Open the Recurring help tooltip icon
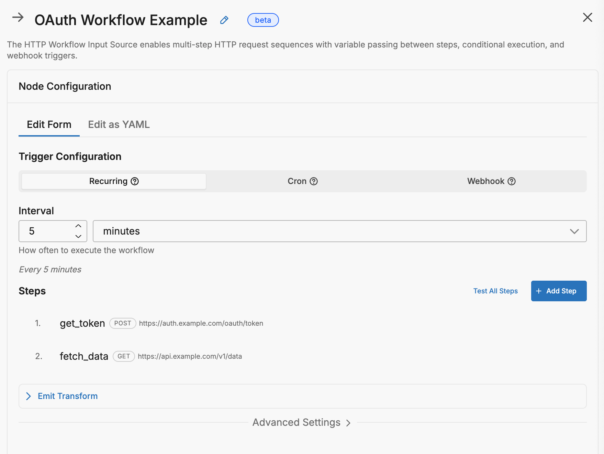Image resolution: width=604 pixels, height=454 pixels. [x=135, y=181]
